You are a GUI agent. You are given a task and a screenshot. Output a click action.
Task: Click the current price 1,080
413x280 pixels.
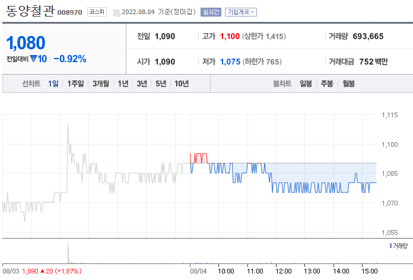pyautogui.click(x=26, y=43)
